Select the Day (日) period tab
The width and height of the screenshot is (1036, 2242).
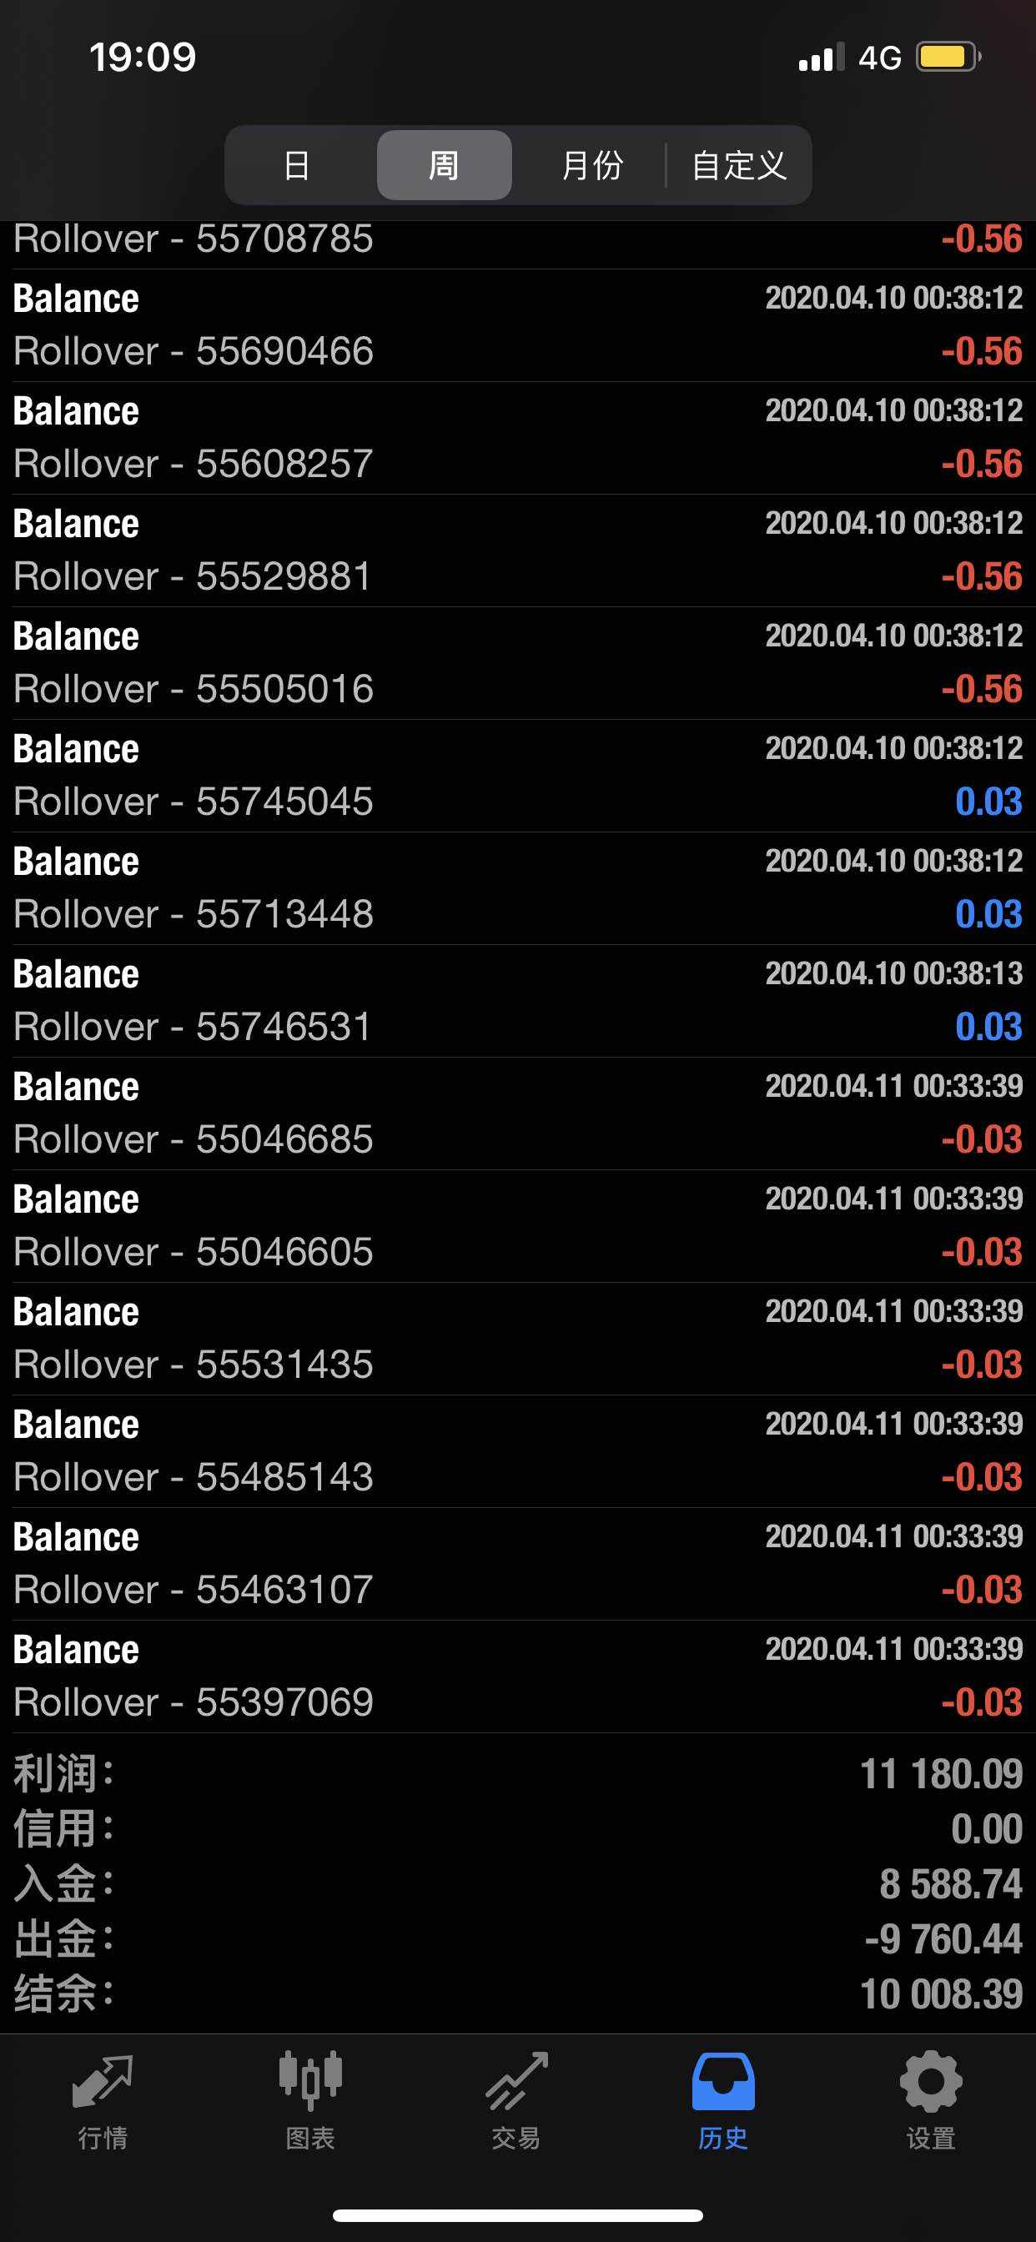(297, 165)
